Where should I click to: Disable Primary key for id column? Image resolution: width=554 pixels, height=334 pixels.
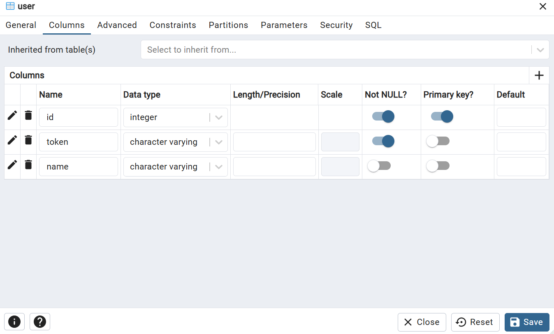[x=442, y=117]
